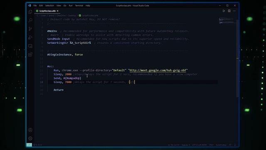Click line number 18 in gutter
The height and width of the screenshot is (150, 266).
[42, 82]
